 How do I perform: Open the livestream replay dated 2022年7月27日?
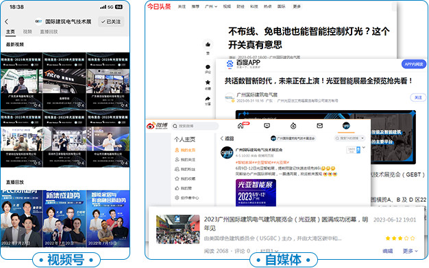click(x=22, y=219)
